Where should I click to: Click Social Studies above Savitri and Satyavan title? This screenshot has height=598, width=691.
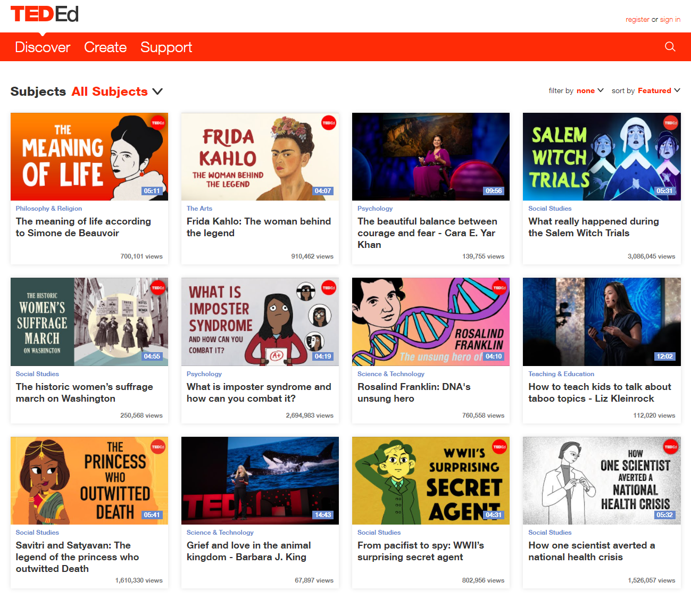pos(37,533)
